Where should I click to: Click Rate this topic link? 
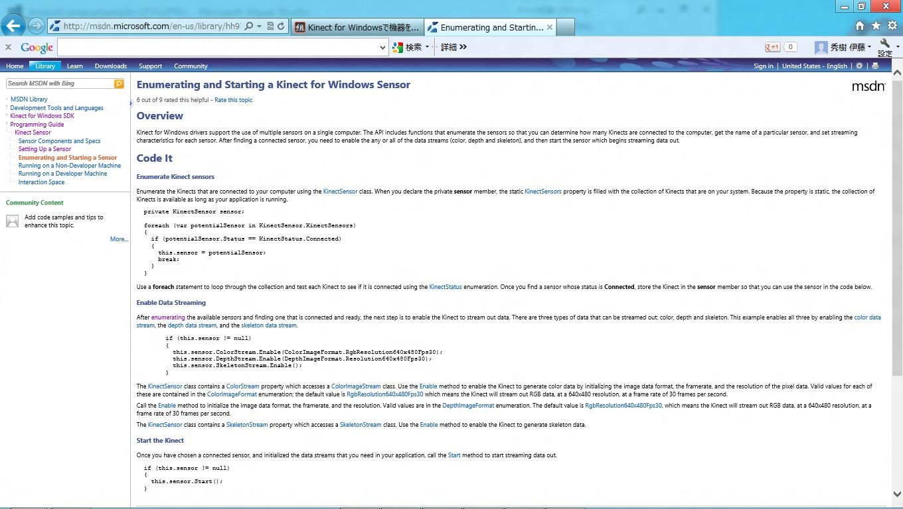pyautogui.click(x=234, y=100)
